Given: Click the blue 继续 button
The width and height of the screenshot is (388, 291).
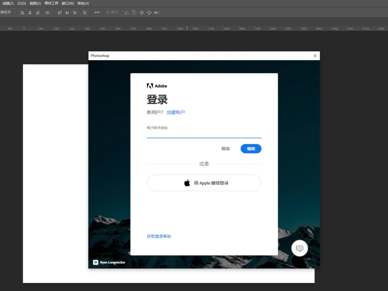Looking at the screenshot, I should [251, 149].
